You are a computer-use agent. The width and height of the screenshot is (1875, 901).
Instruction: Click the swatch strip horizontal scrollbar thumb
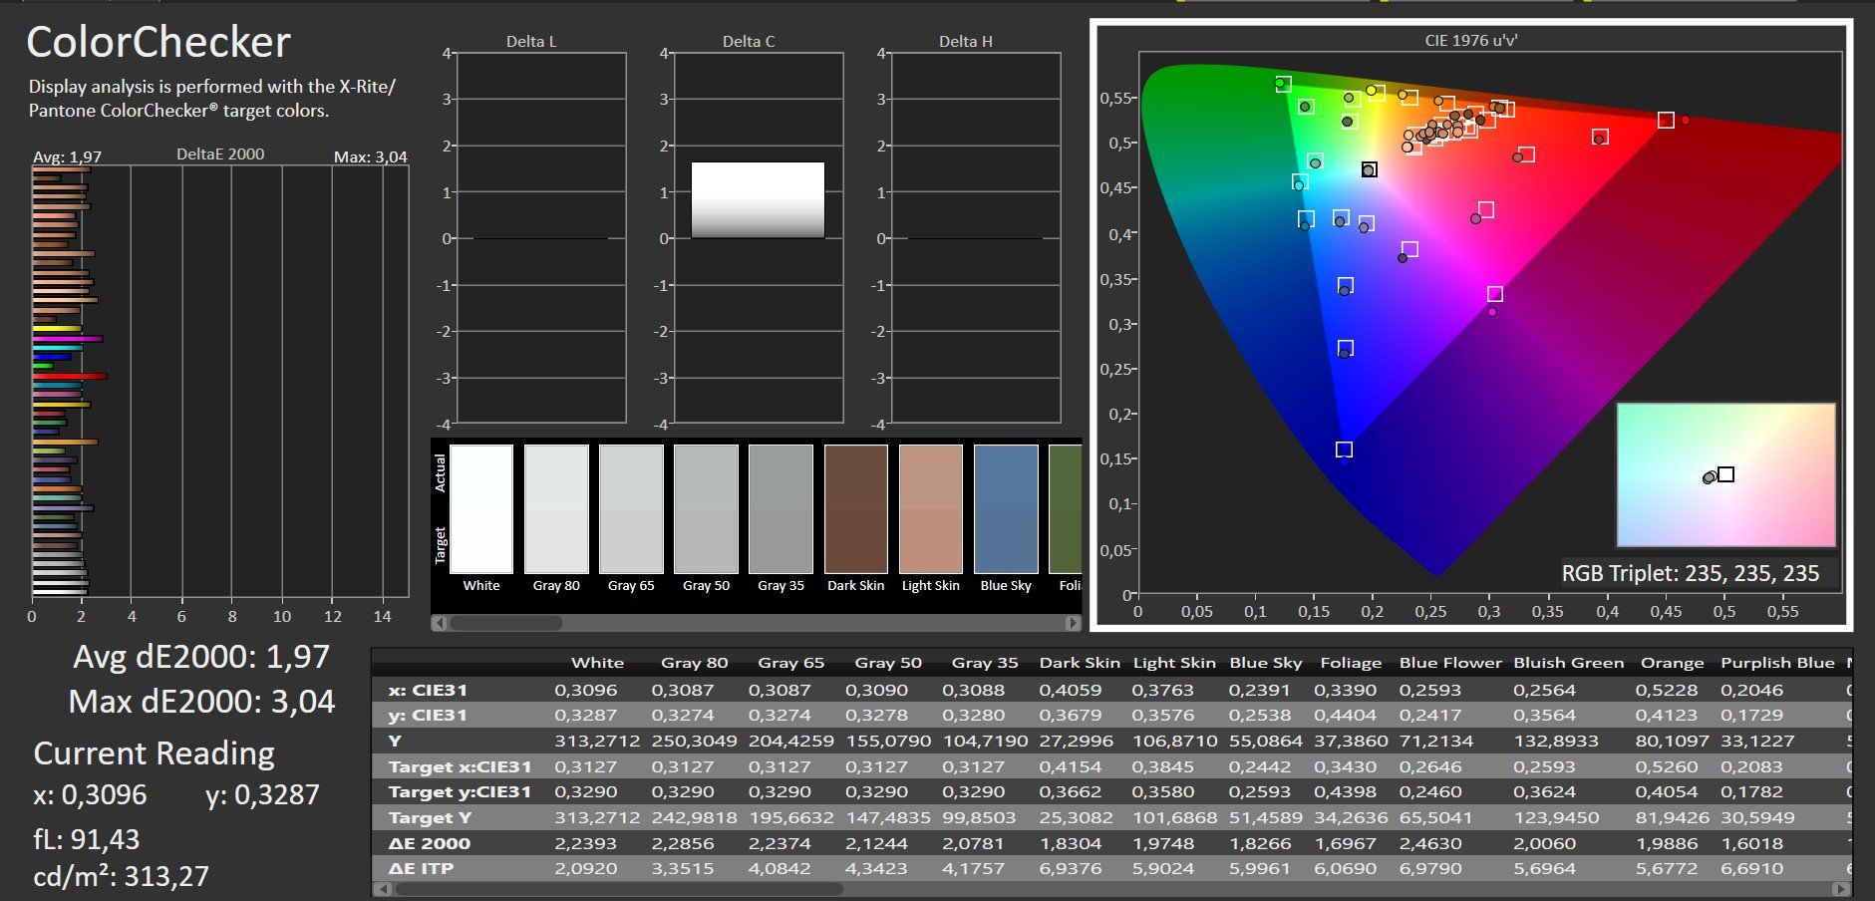pyautogui.click(x=506, y=623)
